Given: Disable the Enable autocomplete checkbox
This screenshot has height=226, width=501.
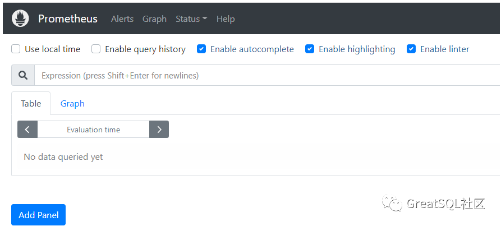Looking at the screenshot, I should coord(201,49).
